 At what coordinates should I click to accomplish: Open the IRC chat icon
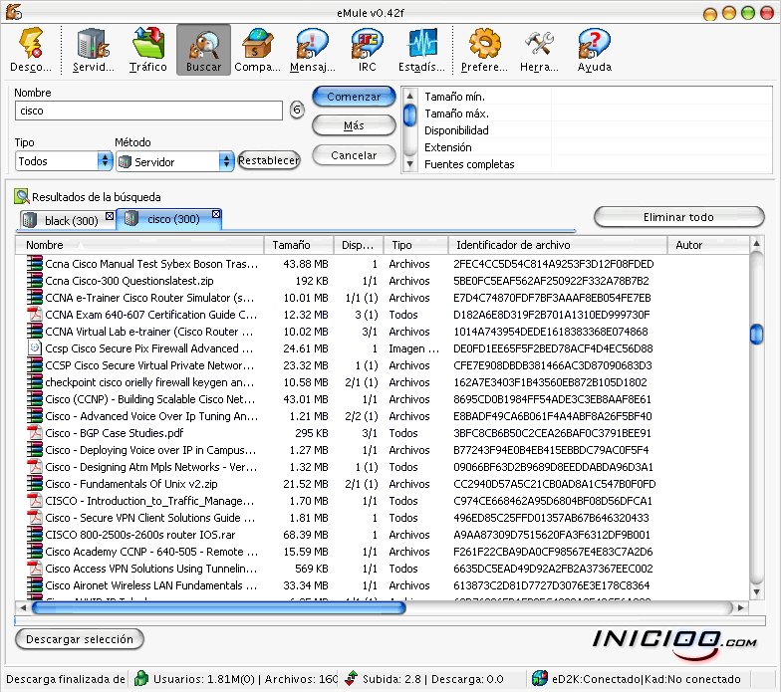(x=367, y=44)
